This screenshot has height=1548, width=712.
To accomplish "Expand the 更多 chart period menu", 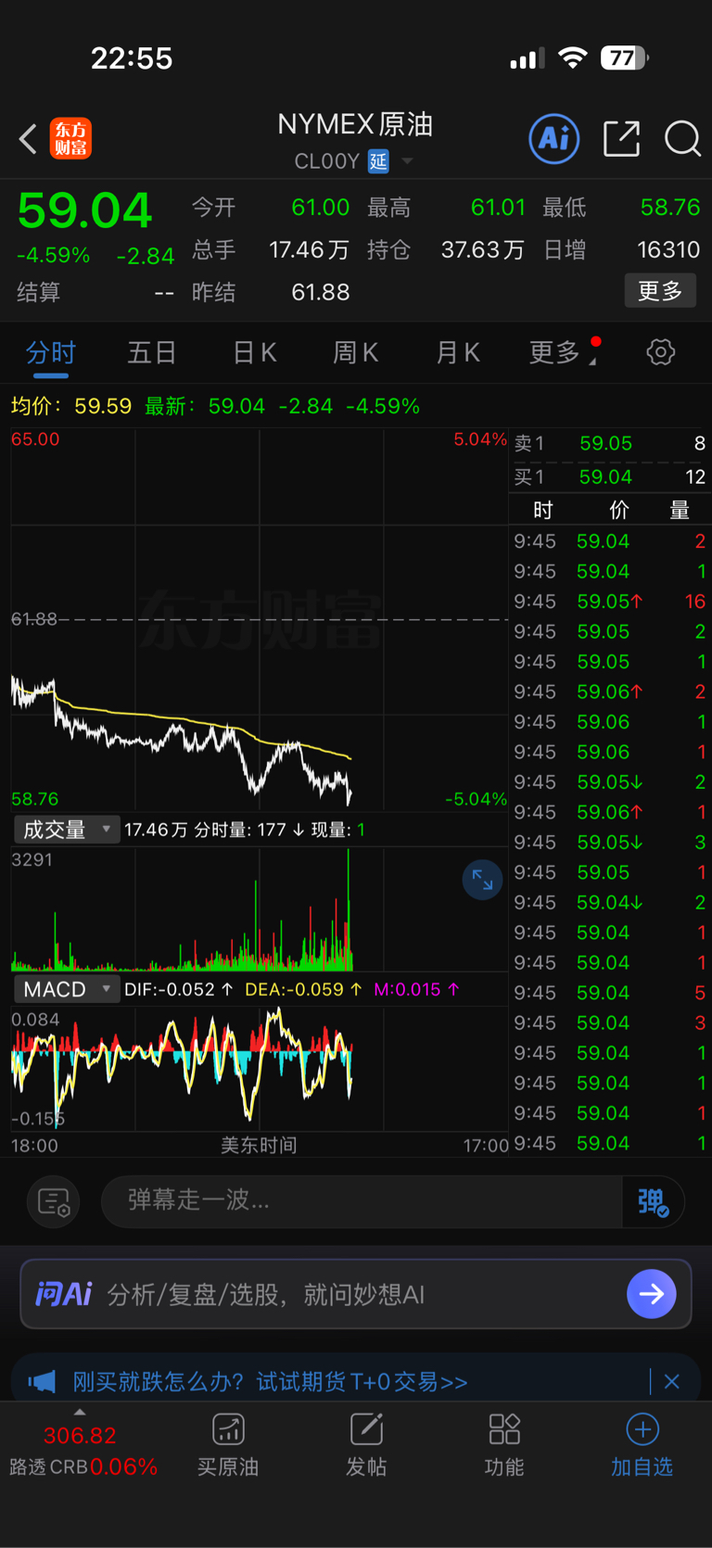I will (562, 352).
